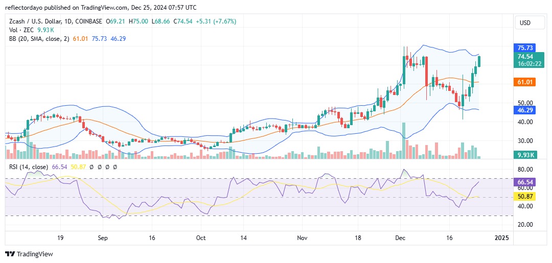Click the 16:02:22 countdown timer label
Screen dimensions: 552x263
click(530, 64)
